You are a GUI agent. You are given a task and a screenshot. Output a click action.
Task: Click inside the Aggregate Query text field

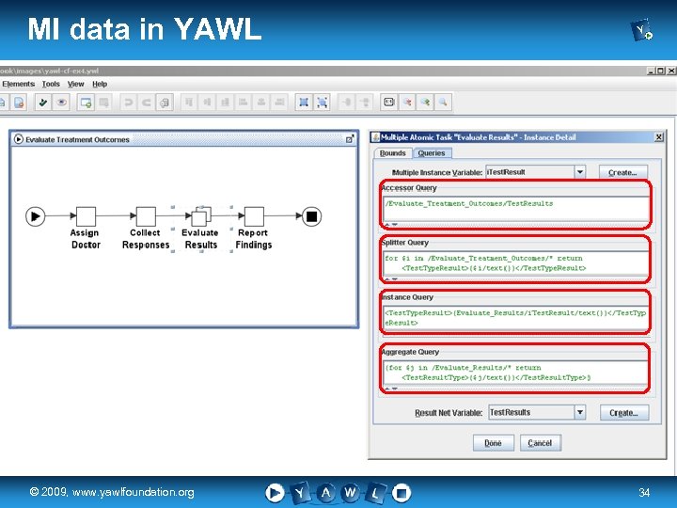coord(516,373)
